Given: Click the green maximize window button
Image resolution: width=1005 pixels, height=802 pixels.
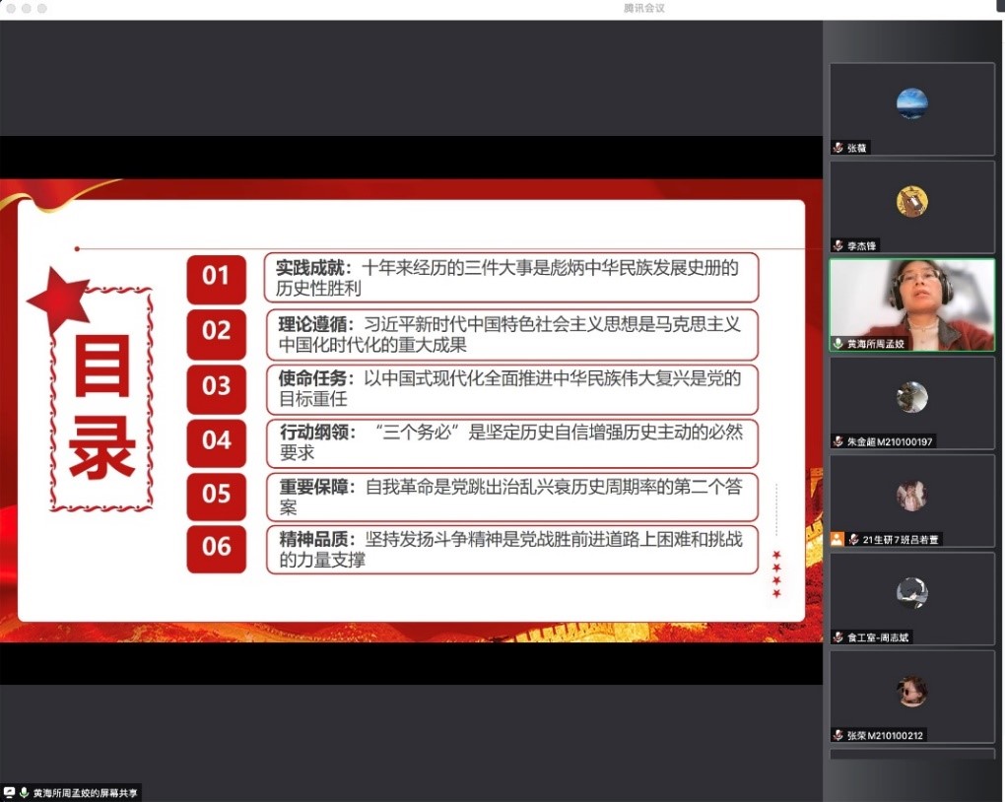Looking at the screenshot, I should [x=42, y=8].
